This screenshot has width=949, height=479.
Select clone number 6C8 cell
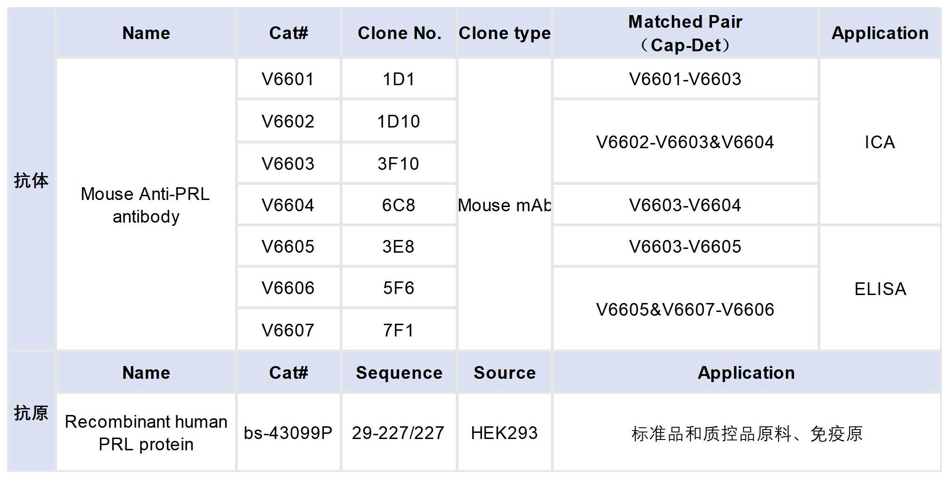pos(398,205)
